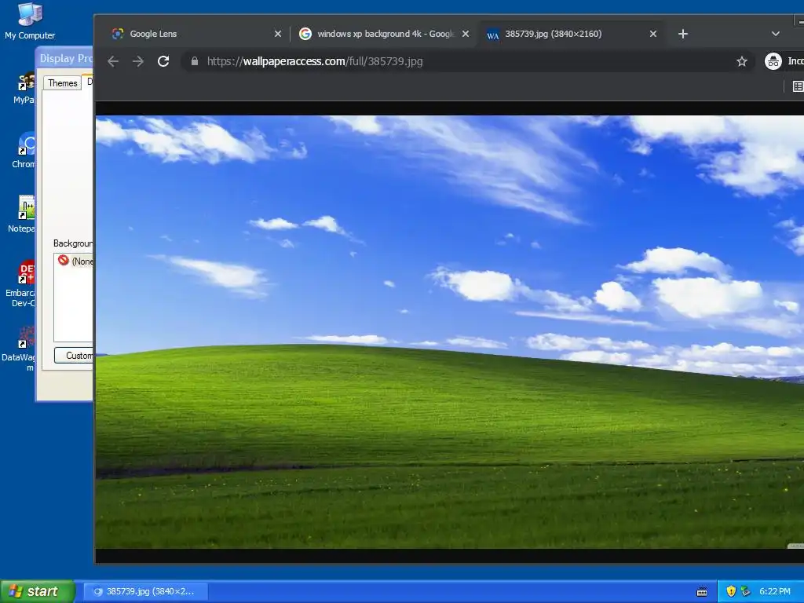Click the keyboard icon on the taskbar
804x603 pixels.
701,592
